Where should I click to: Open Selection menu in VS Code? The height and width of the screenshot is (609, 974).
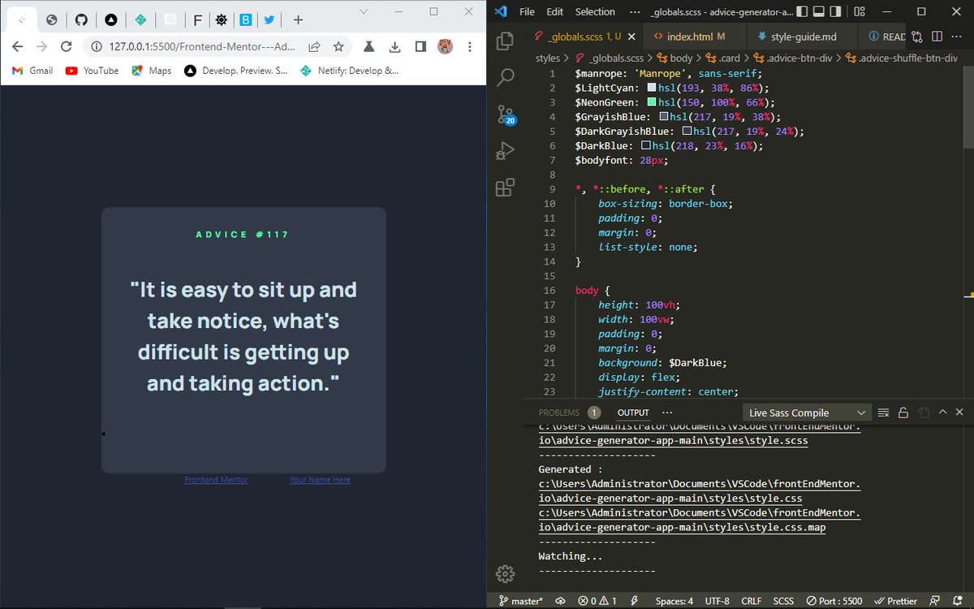click(x=595, y=11)
